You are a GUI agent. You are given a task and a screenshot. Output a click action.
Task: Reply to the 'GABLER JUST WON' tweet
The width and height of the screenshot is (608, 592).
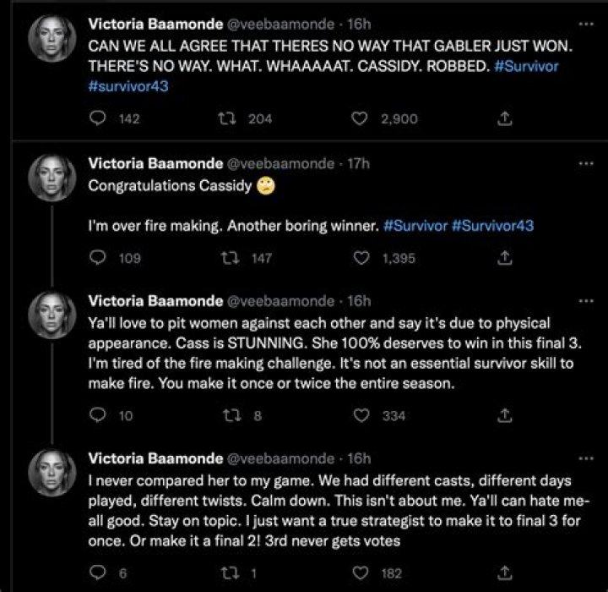[x=97, y=119]
